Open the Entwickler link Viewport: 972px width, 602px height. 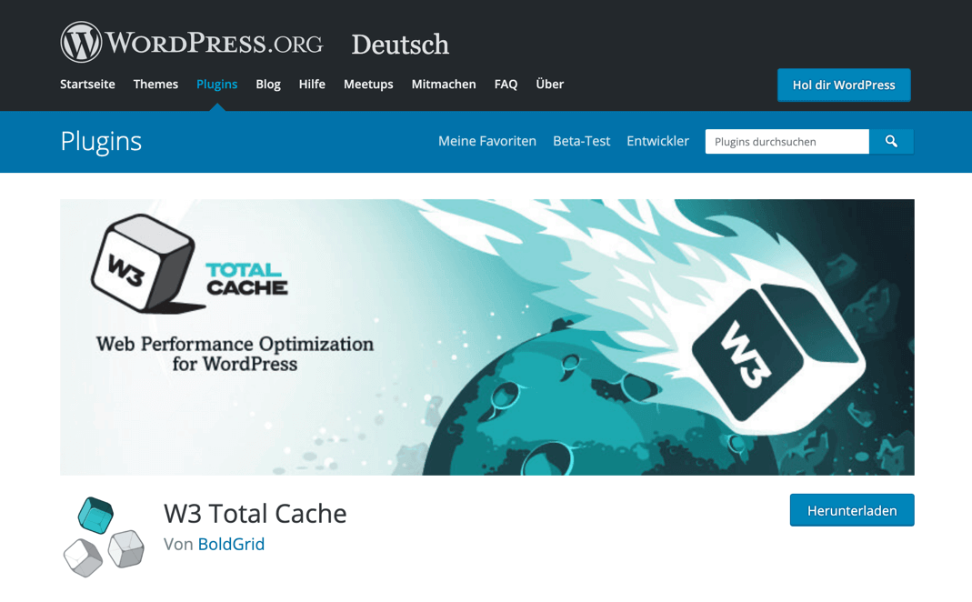(657, 141)
